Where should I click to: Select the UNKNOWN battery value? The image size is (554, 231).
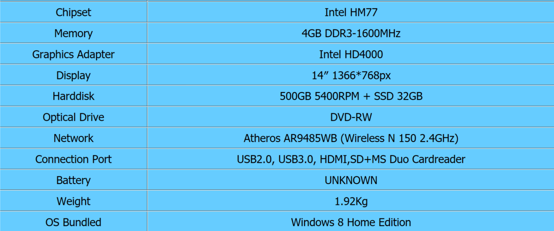pyautogui.click(x=351, y=180)
